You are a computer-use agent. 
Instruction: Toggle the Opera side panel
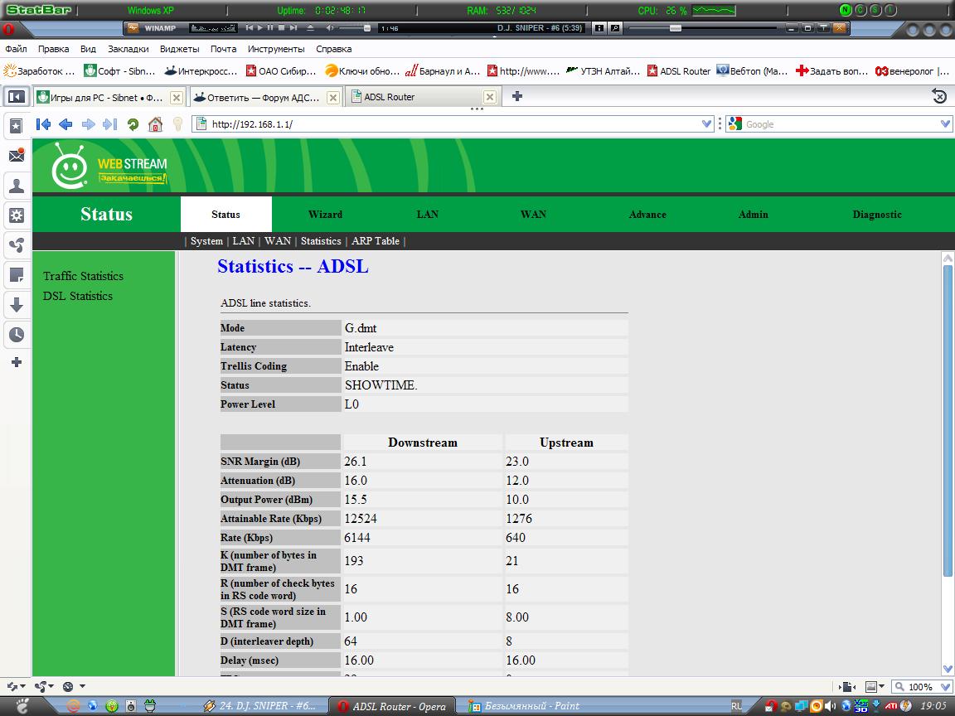pyautogui.click(x=16, y=97)
